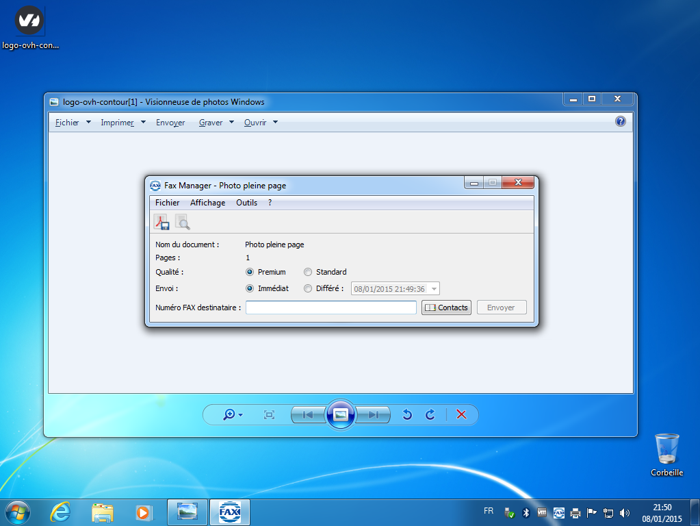Rotate the photo clockwise
This screenshot has width=700, height=526.
pyautogui.click(x=430, y=414)
